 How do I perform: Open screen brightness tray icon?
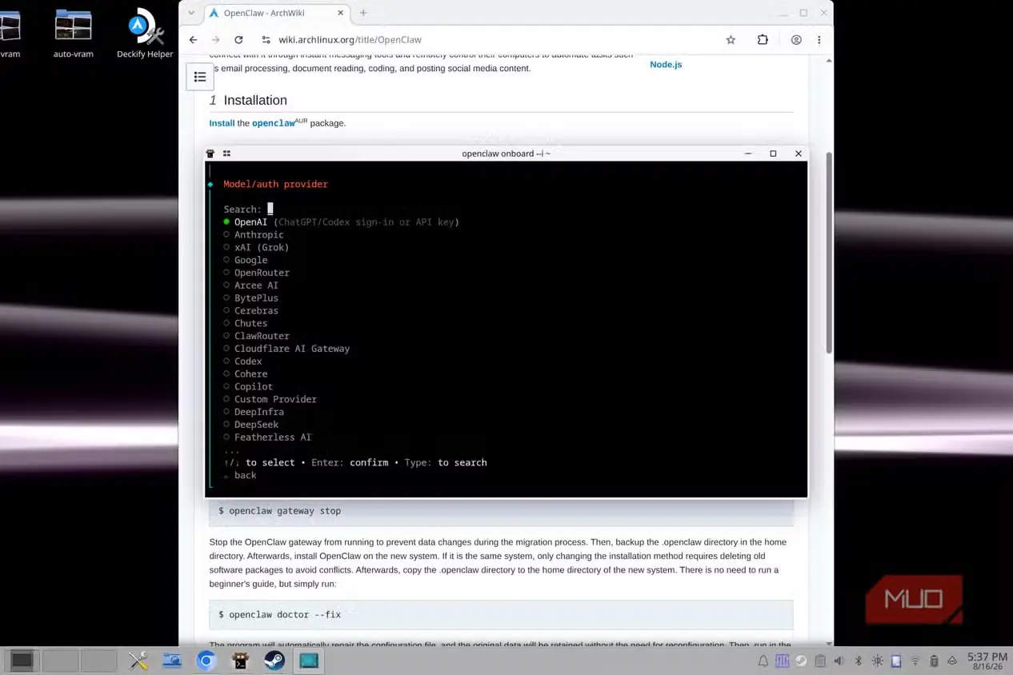click(878, 661)
